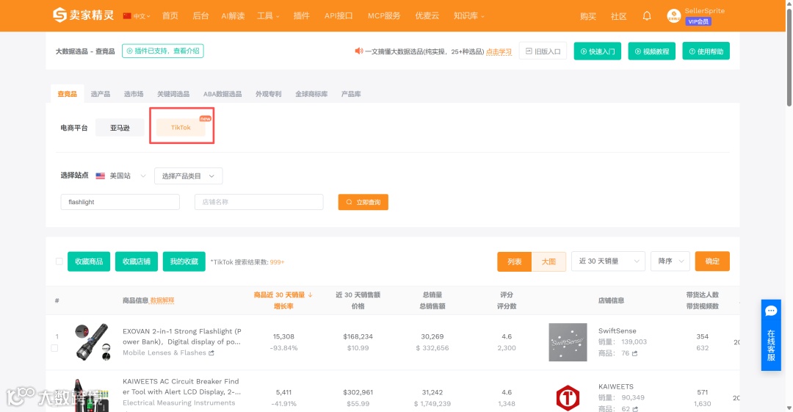Open SwiftSense shop products link icon
This screenshot has height=412, width=793.
[634, 353]
